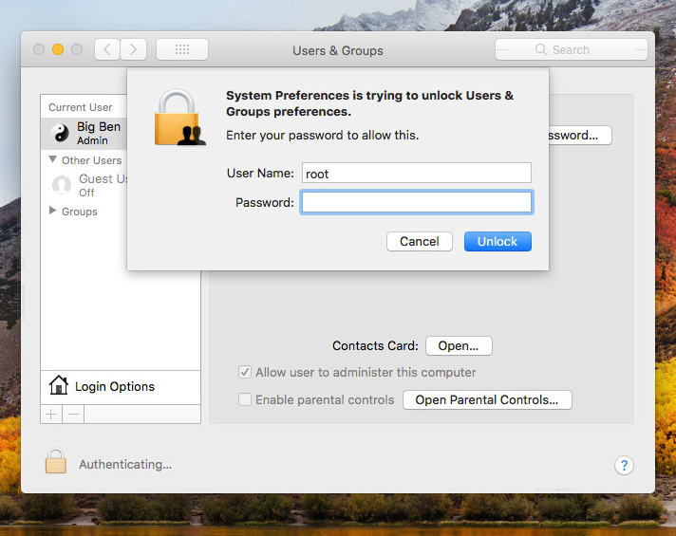Click the yellow minimize window button
Screen dimensions: 676x536
click(x=58, y=49)
